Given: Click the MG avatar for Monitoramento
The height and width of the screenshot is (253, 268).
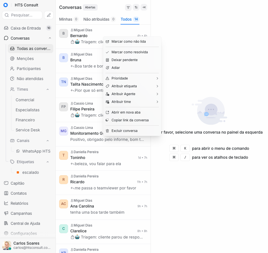Looking at the screenshot, I should pos(64,131).
